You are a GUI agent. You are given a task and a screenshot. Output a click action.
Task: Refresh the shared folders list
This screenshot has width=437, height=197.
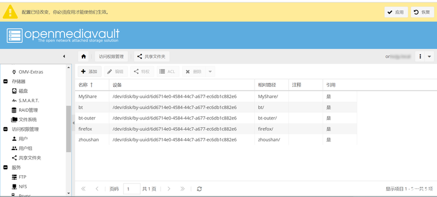coord(199,189)
